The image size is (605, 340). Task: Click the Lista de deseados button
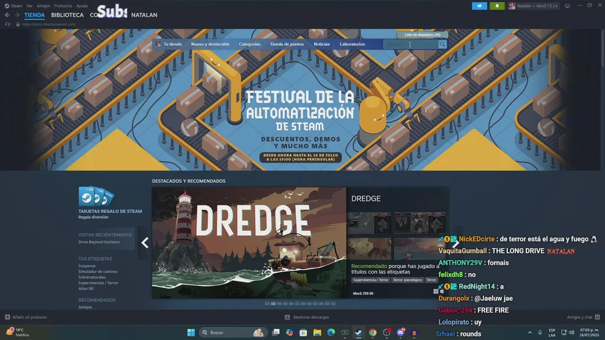pyautogui.click(x=423, y=34)
